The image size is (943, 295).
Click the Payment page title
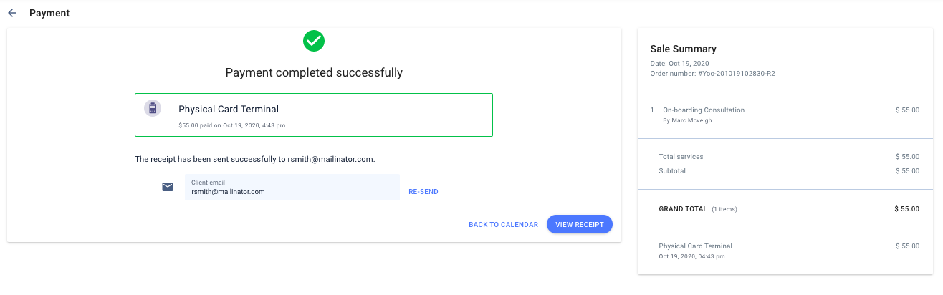49,13
